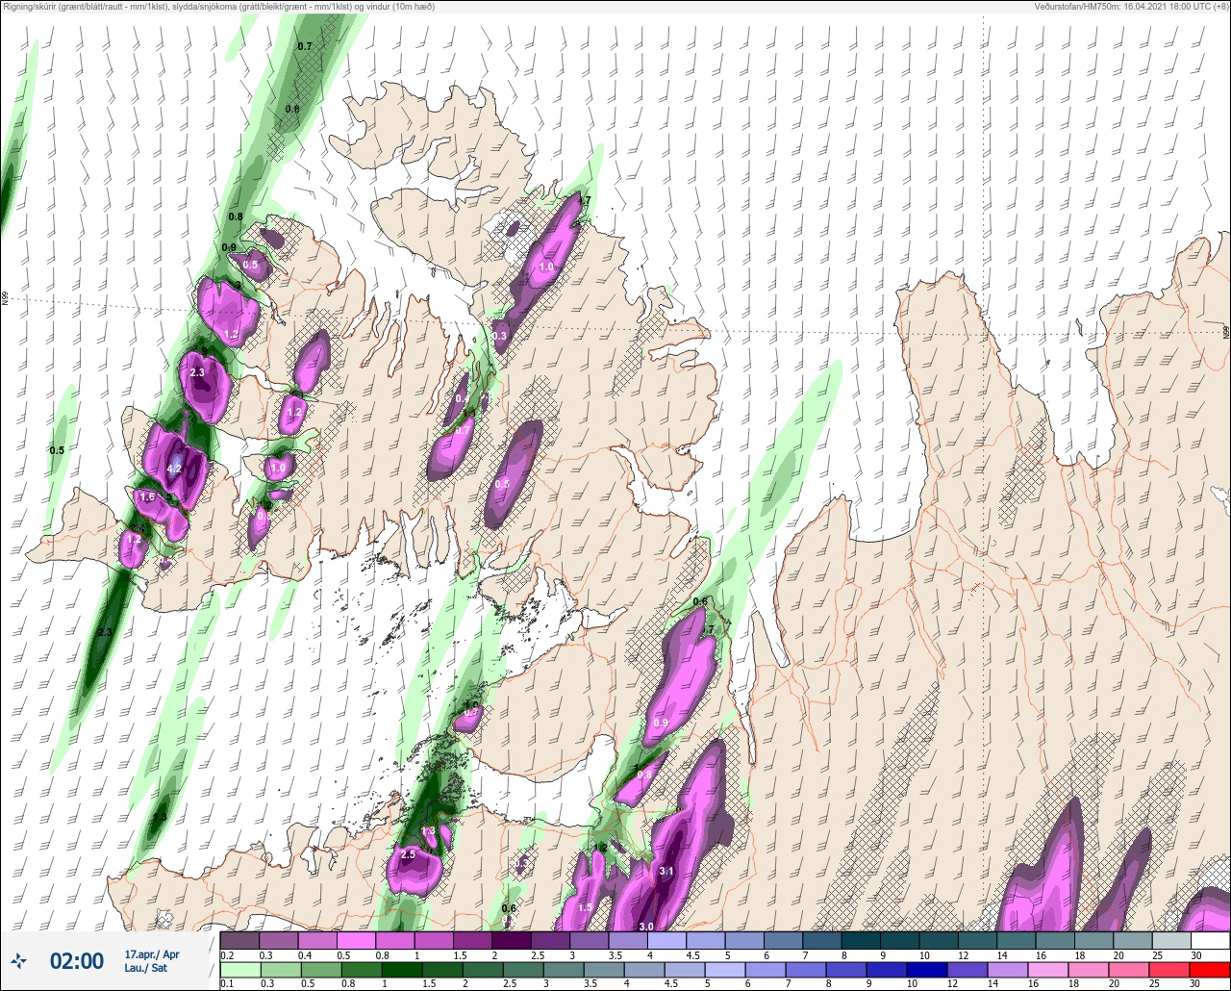This screenshot has width=1231, height=991.
Task: Select the bottom-row swatch labeled 25
Action: click(x=1171, y=969)
